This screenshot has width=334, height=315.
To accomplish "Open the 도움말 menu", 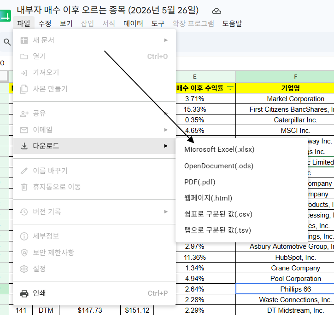I will pos(232,23).
